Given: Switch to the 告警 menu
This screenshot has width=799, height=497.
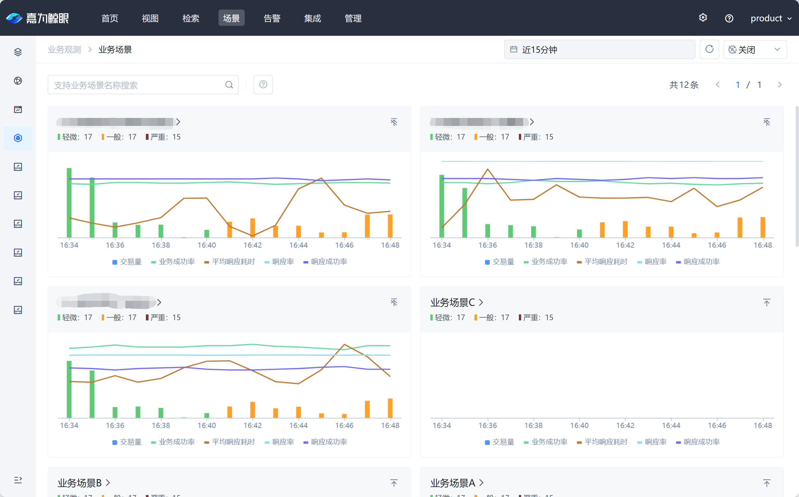Looking at the screenshot, I should tap(272, 18).
